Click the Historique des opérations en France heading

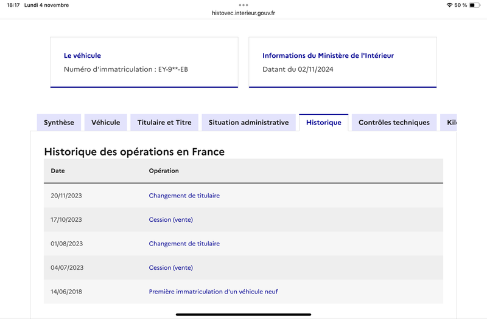(x=134, y=151)
